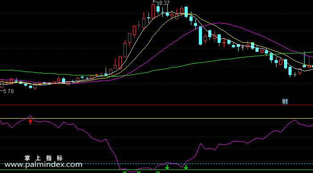313x173 pixels.
Task: Click the rightmost green down arrow signal
Action: pyautogui.click(x=186, y=167)
